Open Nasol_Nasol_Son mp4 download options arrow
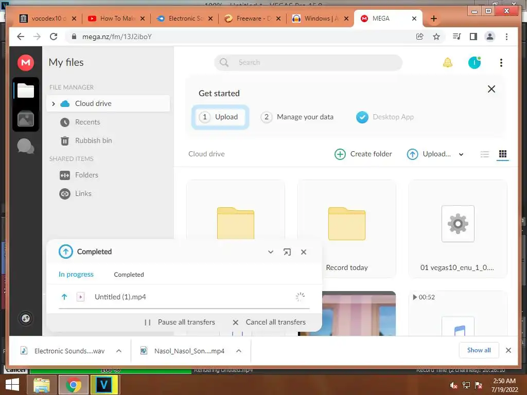 (239, 351)
